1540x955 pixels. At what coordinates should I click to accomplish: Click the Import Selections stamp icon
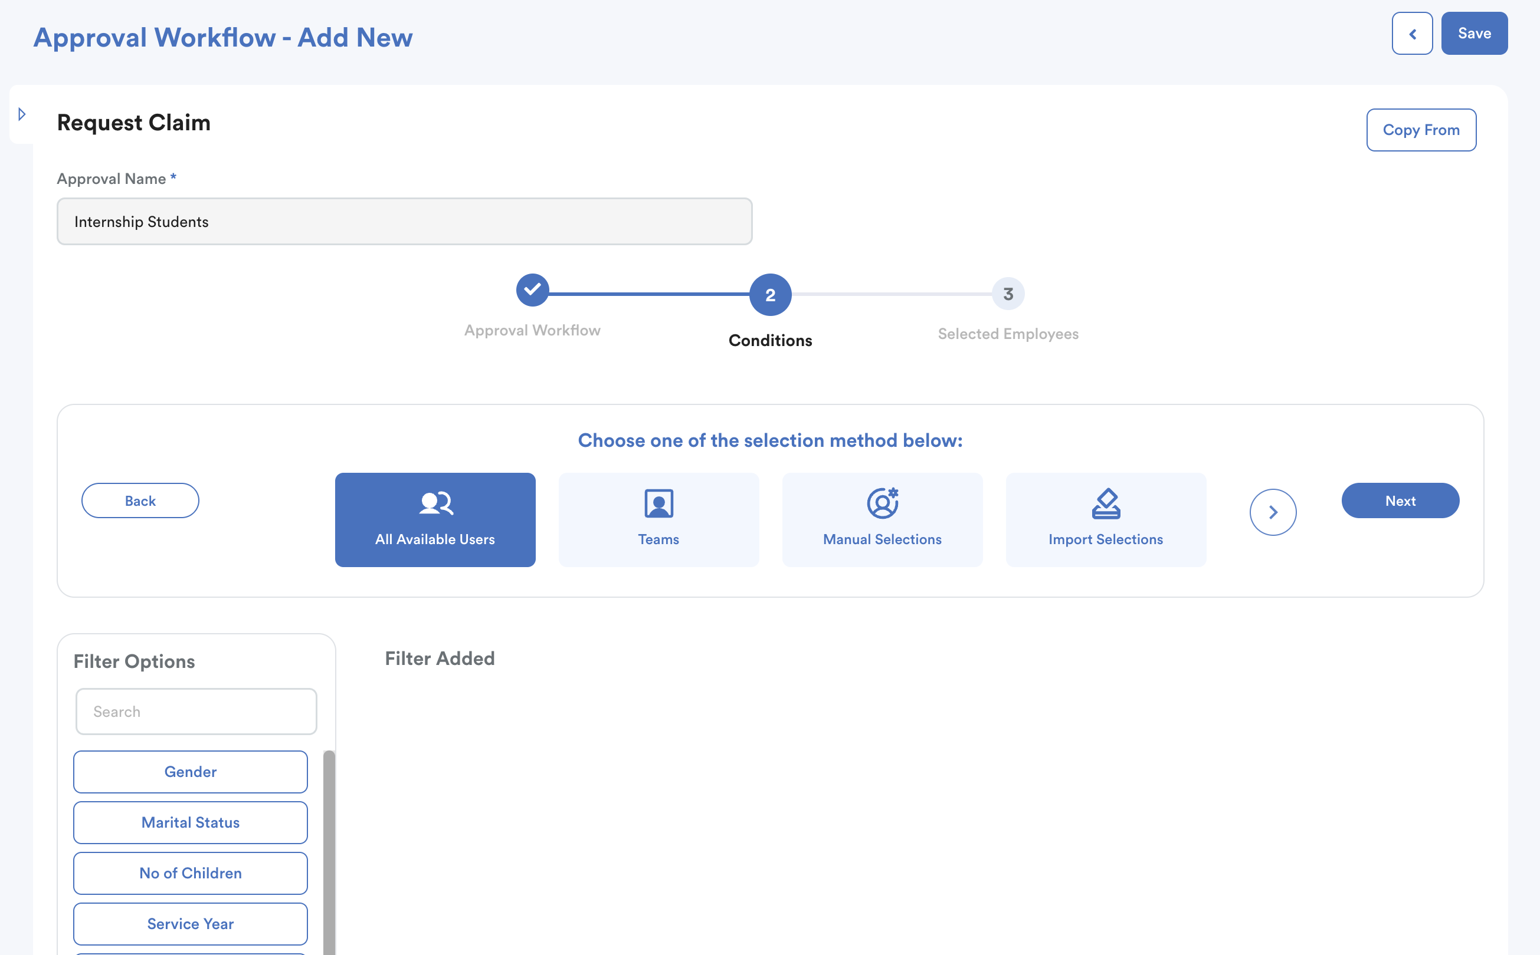1105,503
